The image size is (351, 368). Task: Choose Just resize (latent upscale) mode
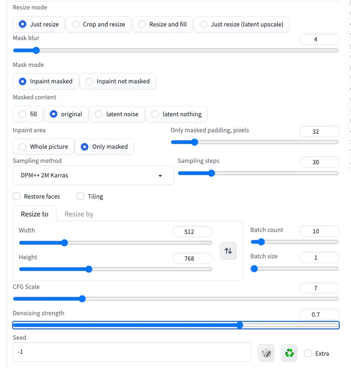point(242,24)
